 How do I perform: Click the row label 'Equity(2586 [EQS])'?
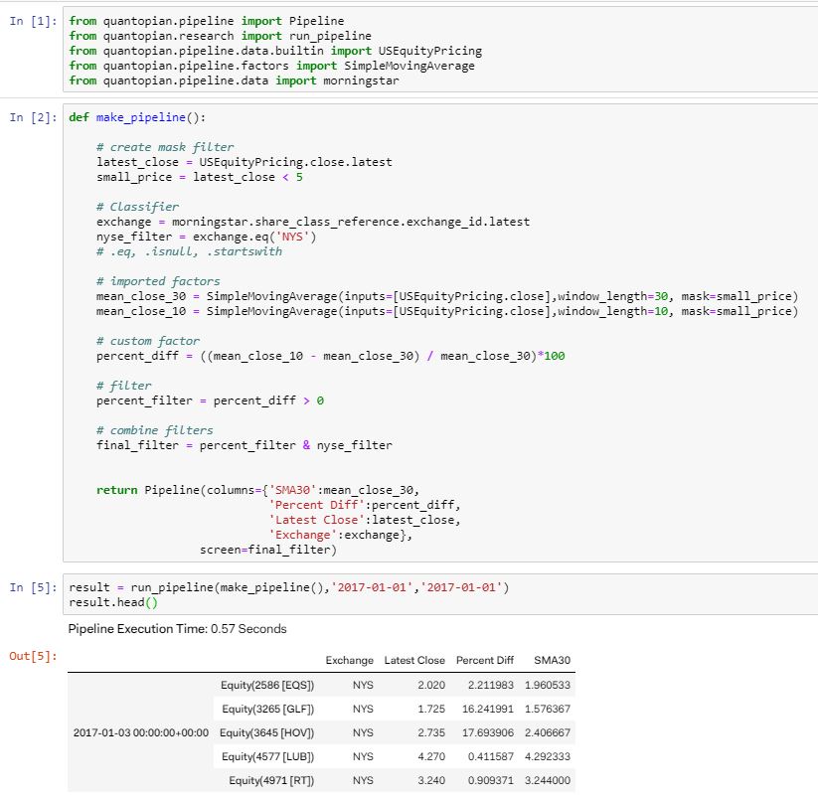267,686
